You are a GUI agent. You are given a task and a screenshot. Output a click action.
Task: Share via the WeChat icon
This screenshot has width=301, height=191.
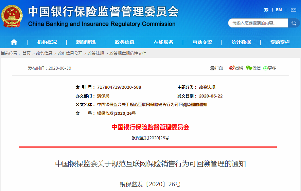(x=249, y=68)
